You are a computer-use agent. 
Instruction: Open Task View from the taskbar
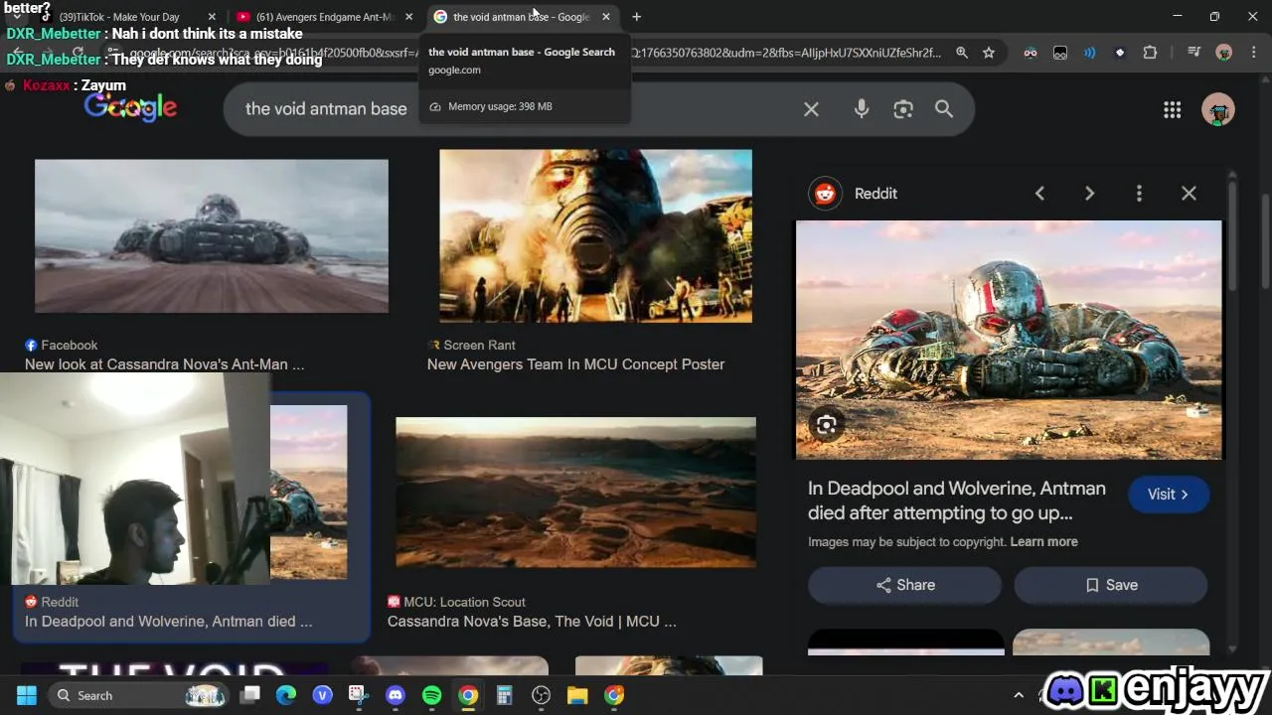[x=250, y=695]
